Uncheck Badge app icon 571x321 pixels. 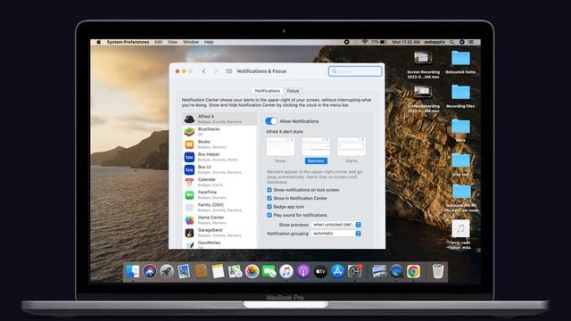pos(269,207)
